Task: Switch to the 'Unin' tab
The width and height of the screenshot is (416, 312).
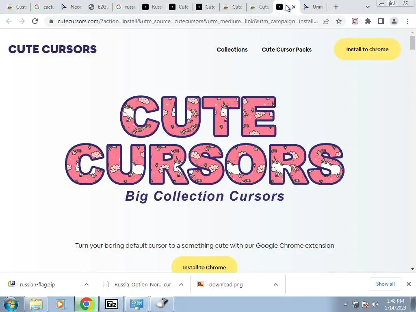Action: [x=313, y=7]
